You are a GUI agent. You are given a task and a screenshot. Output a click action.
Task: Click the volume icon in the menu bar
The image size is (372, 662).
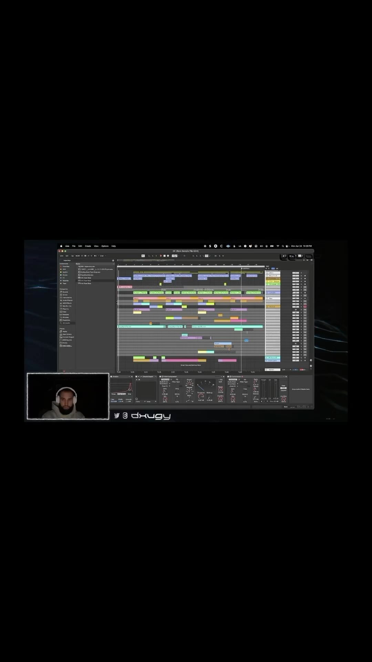point(261,246)
